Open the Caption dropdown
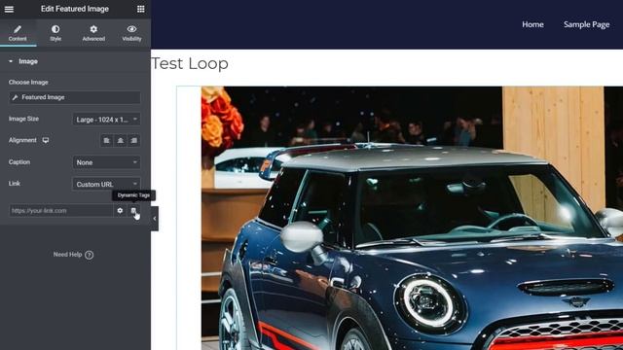 pyautogui.click(x=106, y=162)
